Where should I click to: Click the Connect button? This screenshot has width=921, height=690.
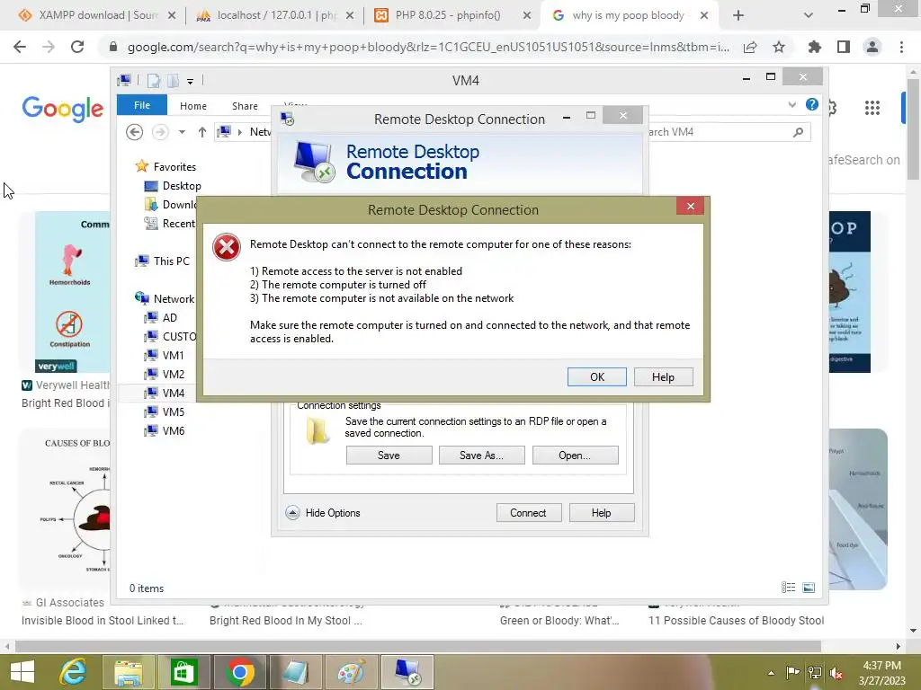(528, 513)
